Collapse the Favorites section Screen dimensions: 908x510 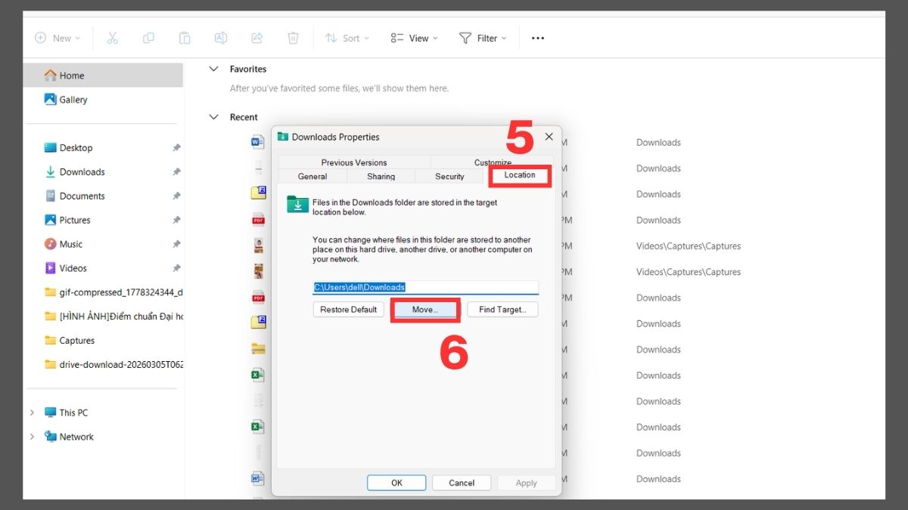[213, 69]
